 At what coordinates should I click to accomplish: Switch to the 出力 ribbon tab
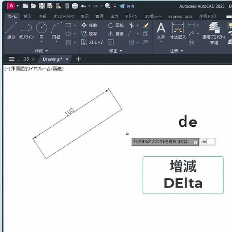click(114, 17)
